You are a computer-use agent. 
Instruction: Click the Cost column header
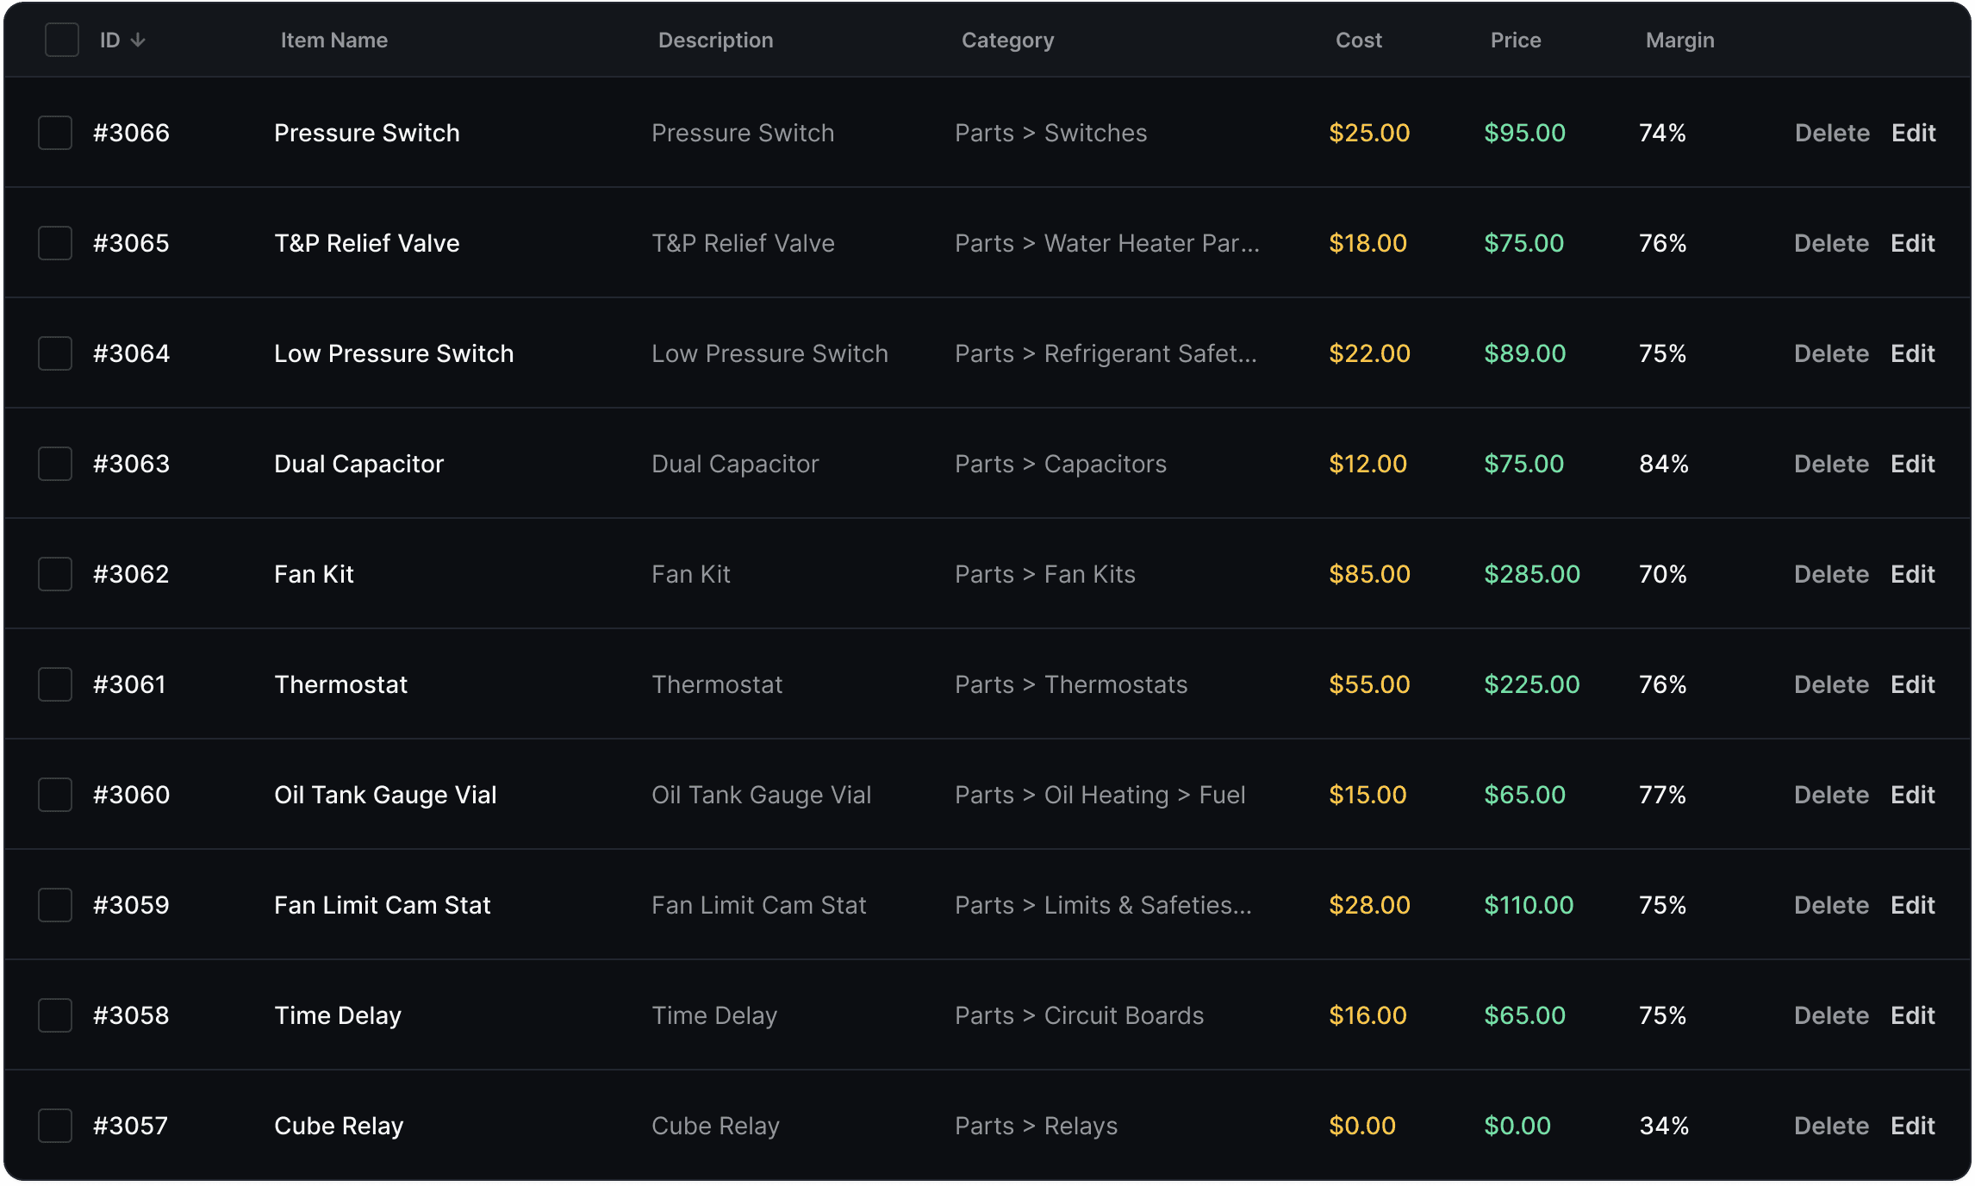pyautogui.click(x=1358, y=39)
